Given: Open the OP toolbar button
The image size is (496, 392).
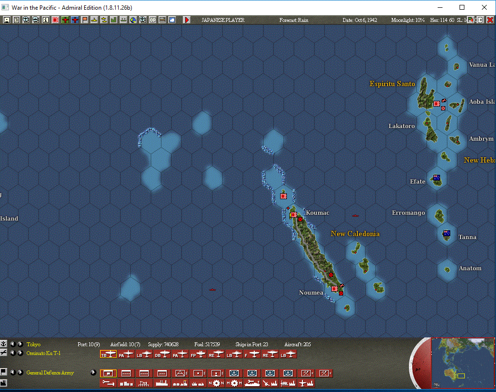Looking at the screenshot, I should [x=153, y=20].
